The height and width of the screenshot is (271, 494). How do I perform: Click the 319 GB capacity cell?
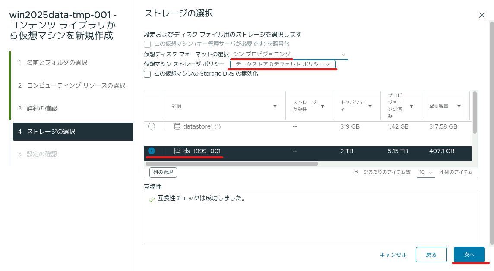pyautogui.click(x=350, y=126)
